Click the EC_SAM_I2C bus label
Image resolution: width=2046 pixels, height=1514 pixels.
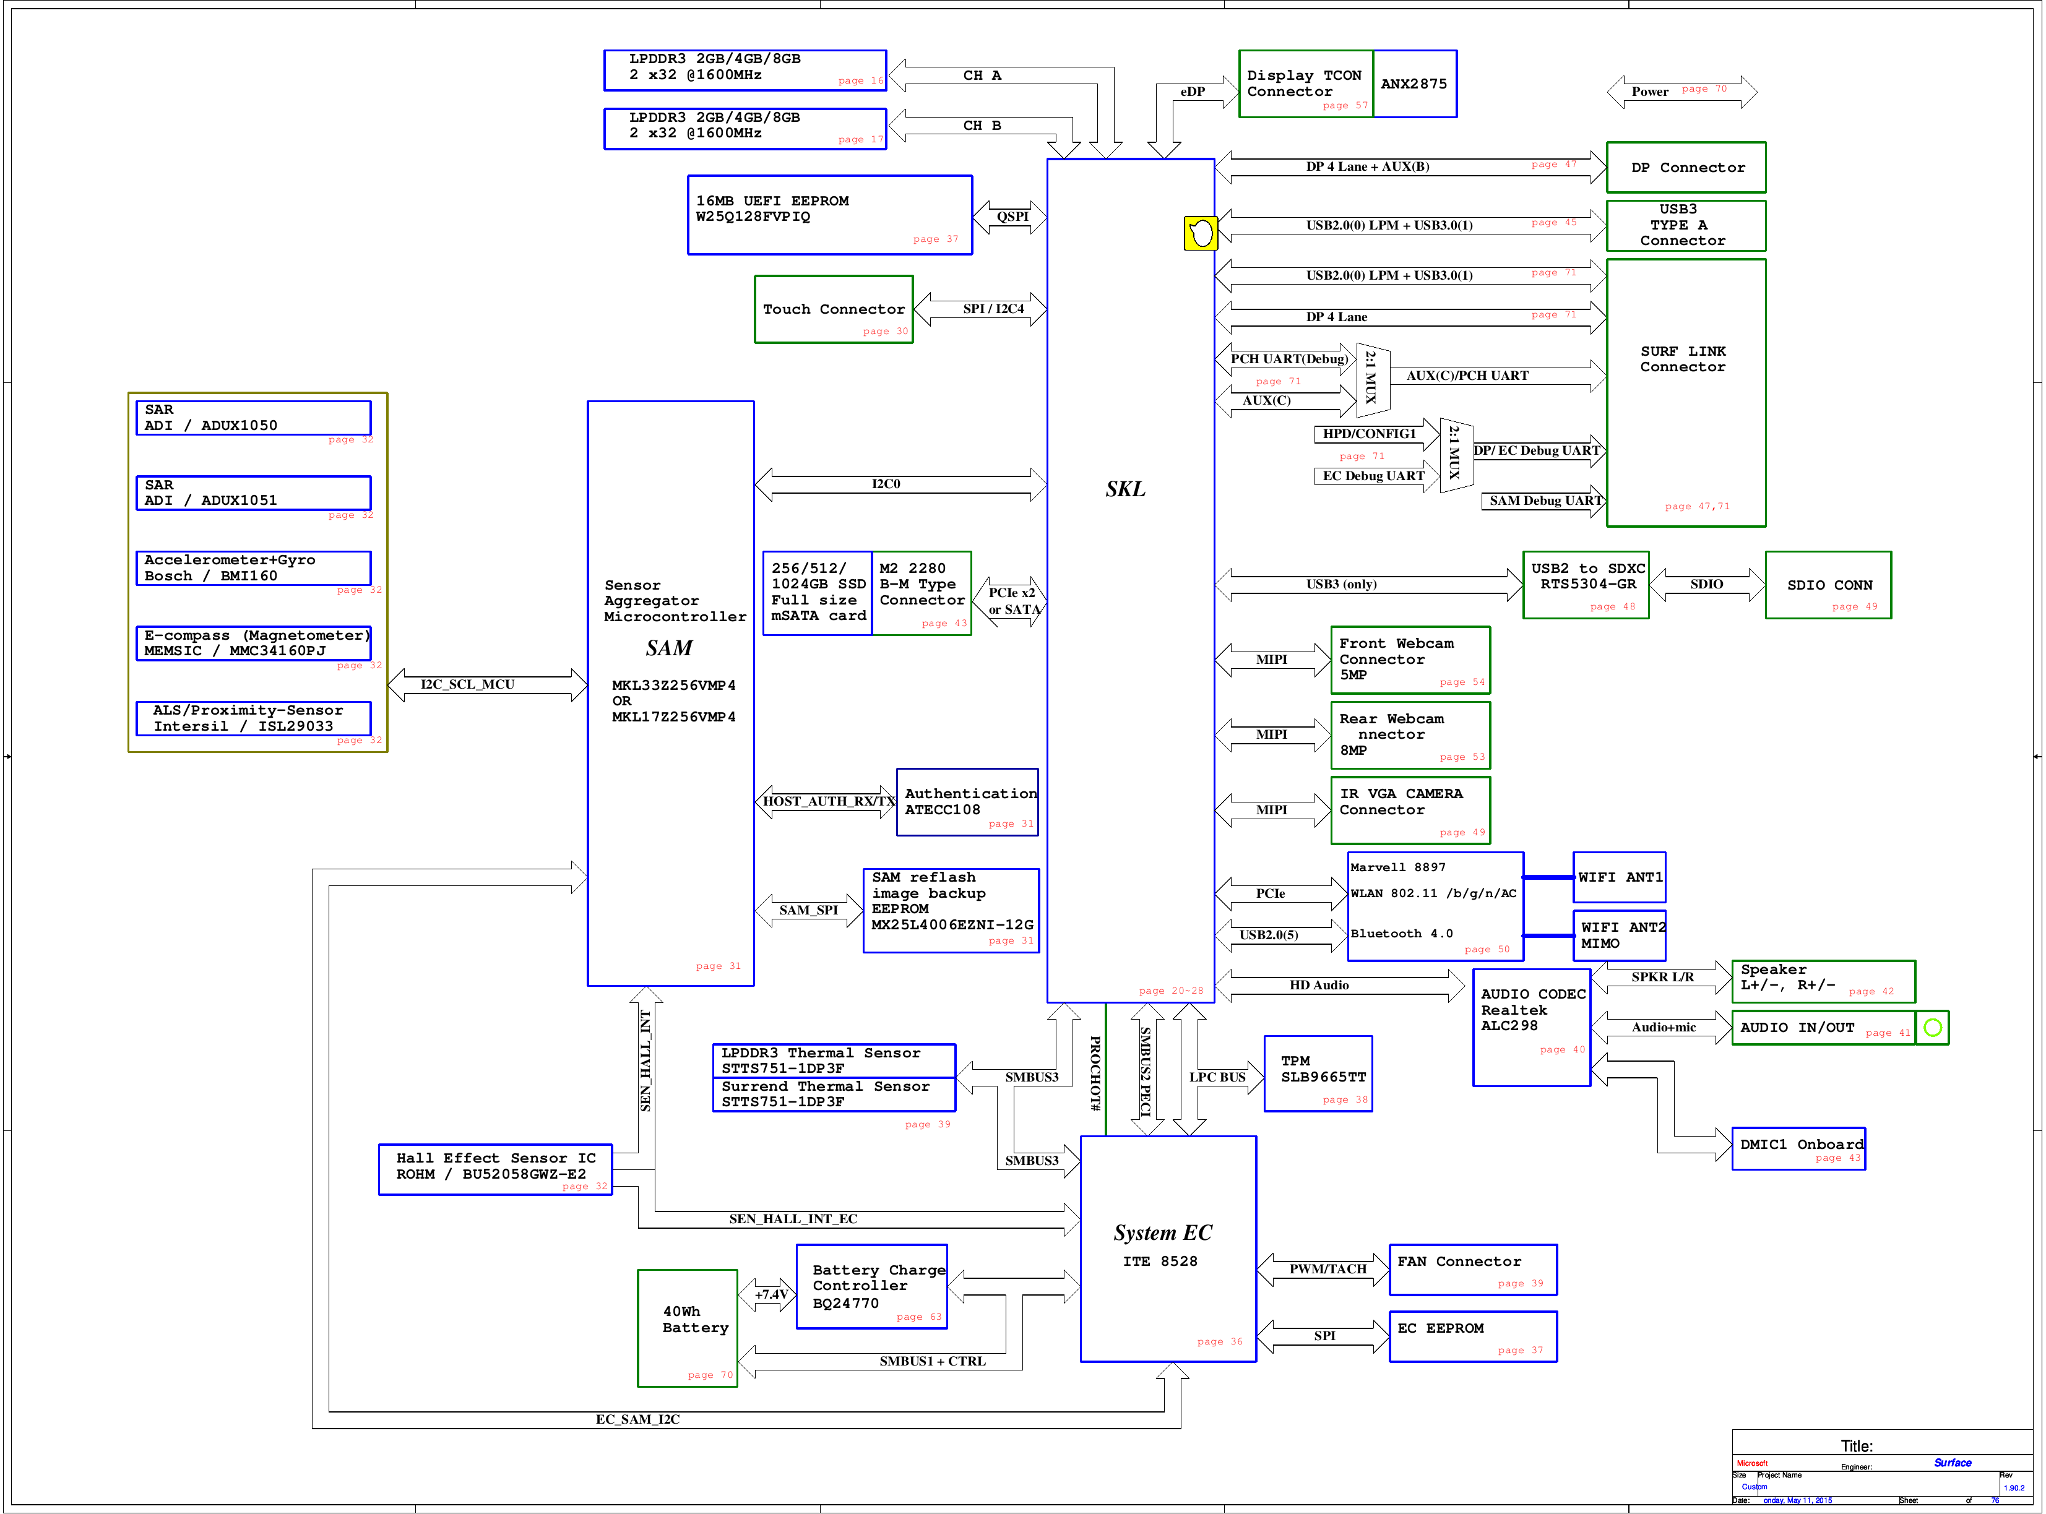(x=638, y=1421)
